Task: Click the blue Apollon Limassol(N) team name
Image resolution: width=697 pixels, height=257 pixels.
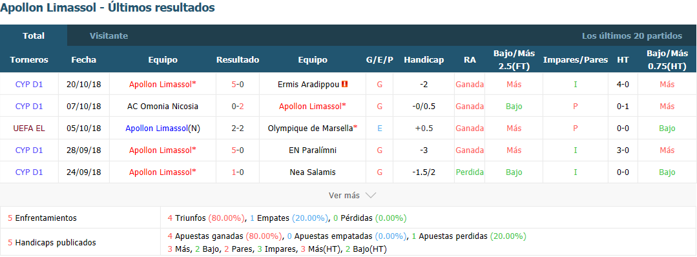Action: (163, 128)
